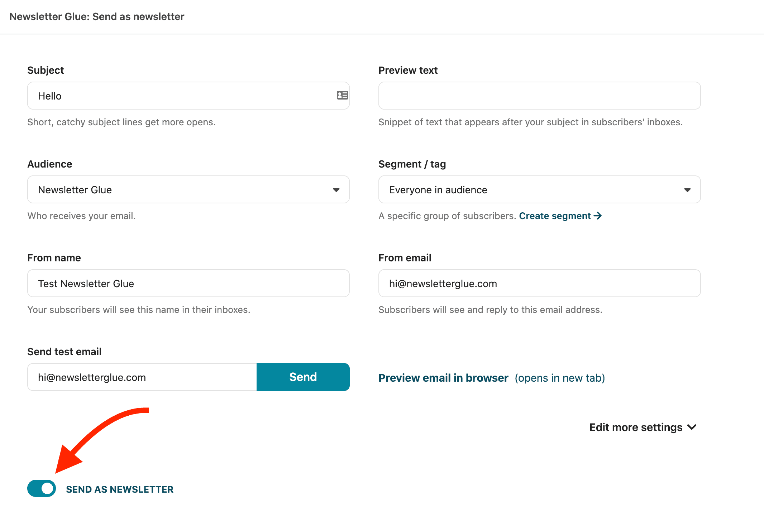
Task: Open the Segment / tag dropdown
Action: (x=539, y=189)
